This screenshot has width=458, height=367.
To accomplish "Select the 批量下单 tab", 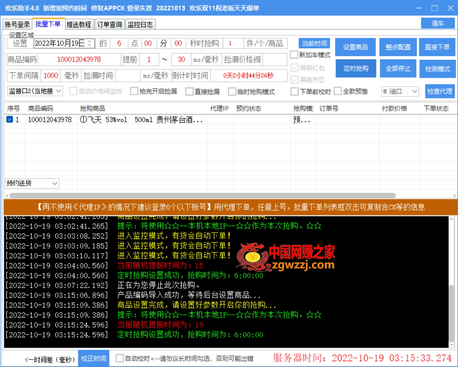I will point(48,24).
